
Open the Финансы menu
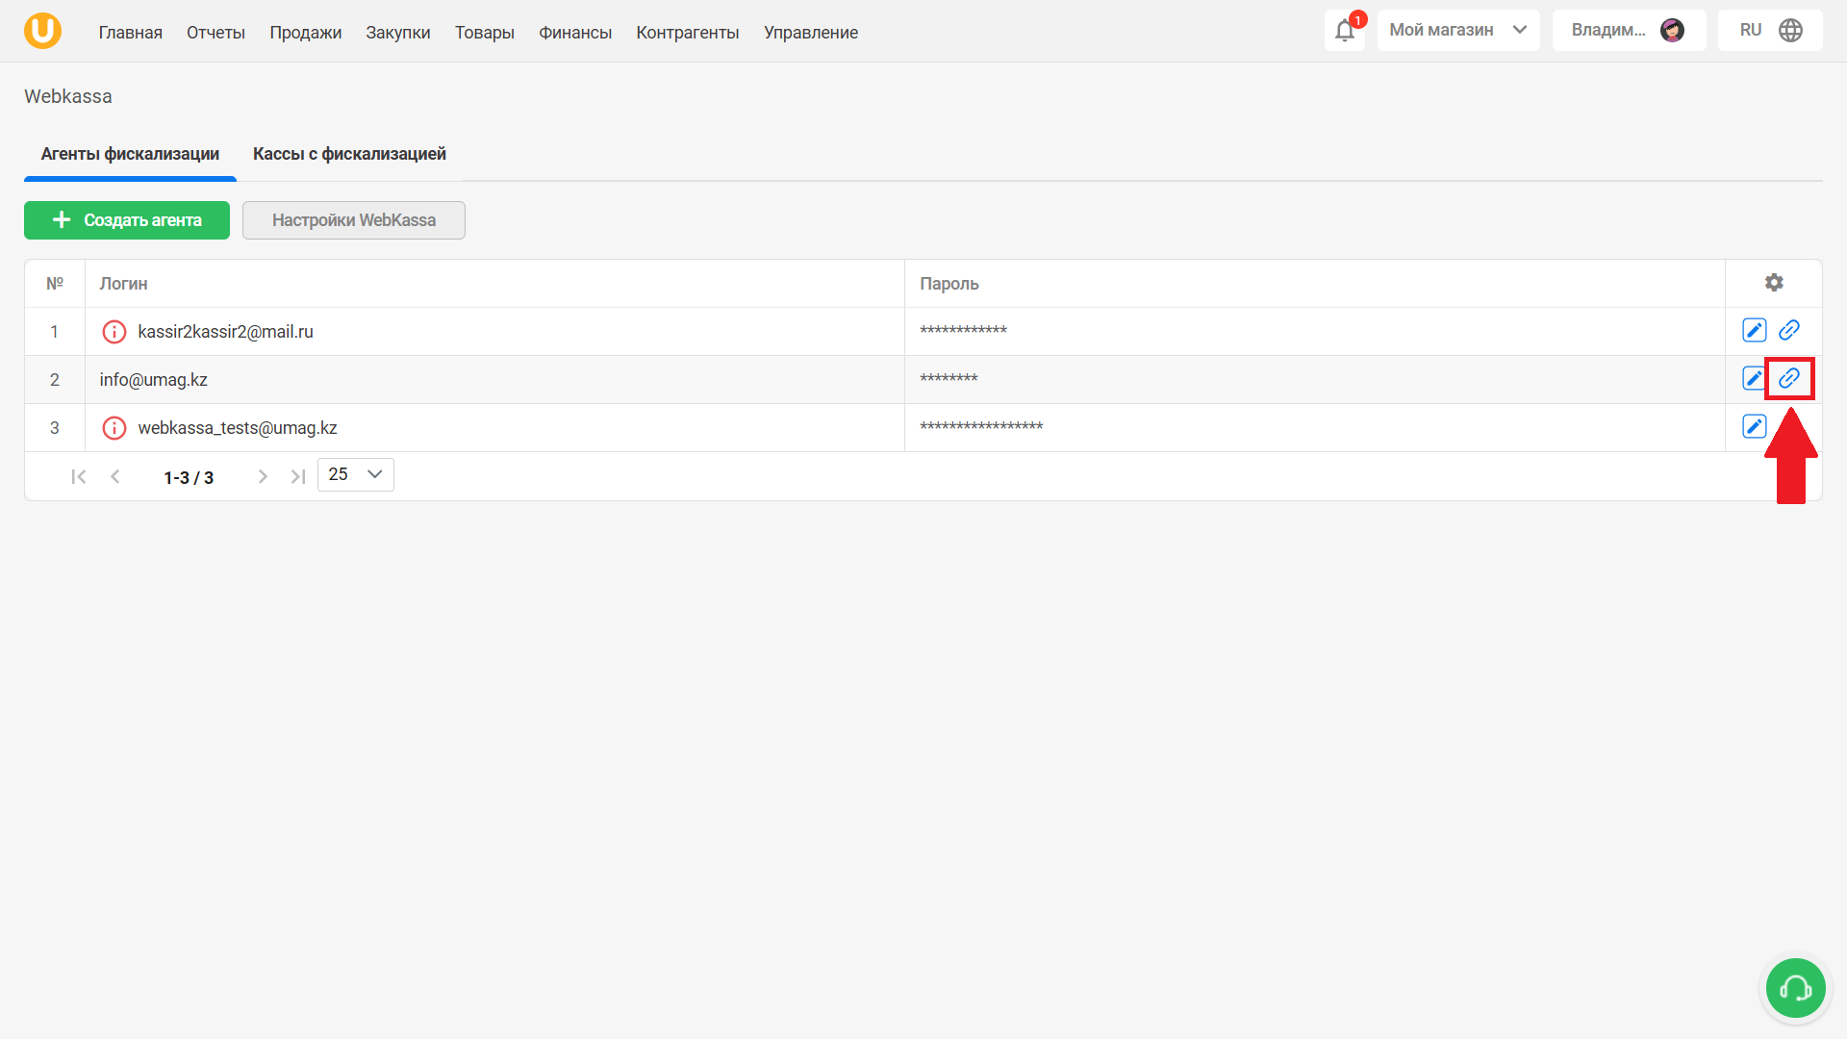click(x=574, y=33)
